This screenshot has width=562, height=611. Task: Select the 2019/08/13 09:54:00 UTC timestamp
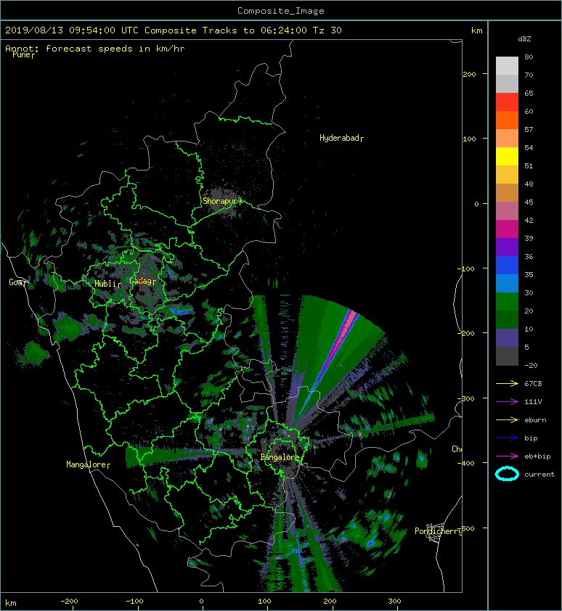72,30
